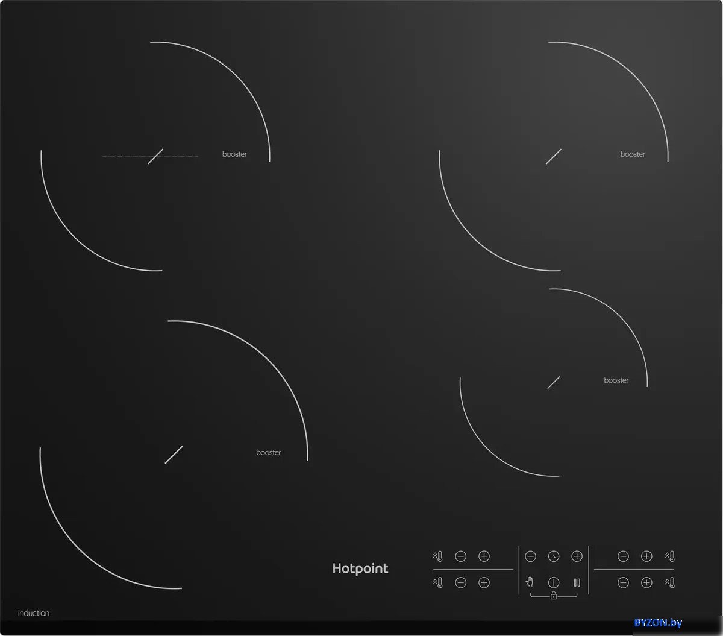
Task: Click the center mark of top-right cooking zone
Action: coord(554,156)
